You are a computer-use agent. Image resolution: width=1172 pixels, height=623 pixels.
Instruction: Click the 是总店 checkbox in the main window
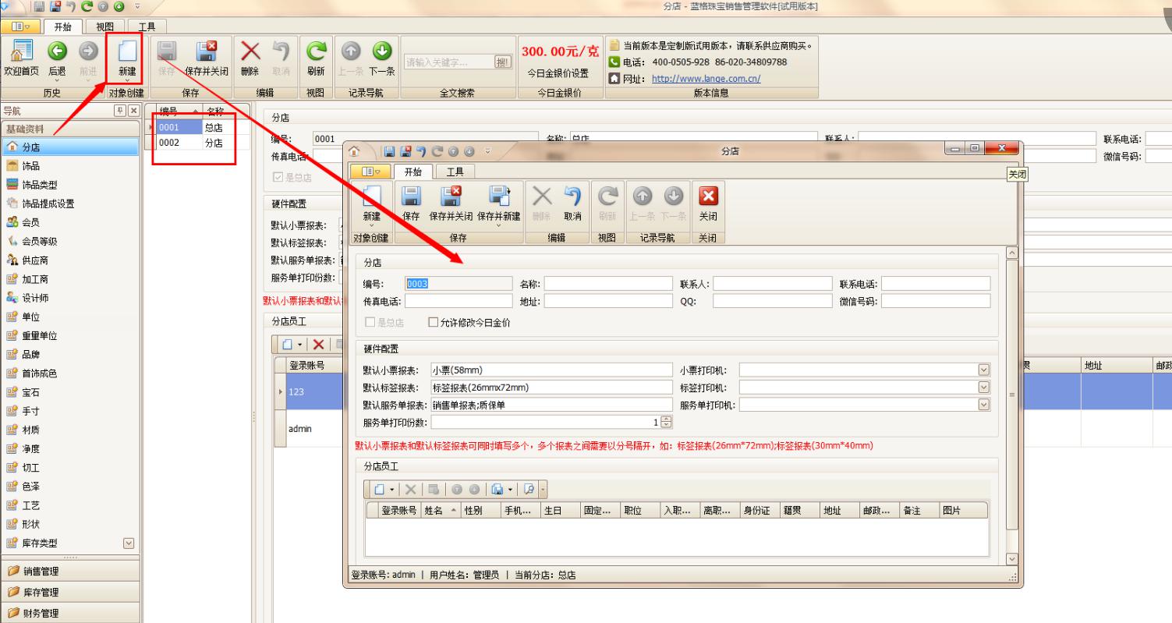278,177
